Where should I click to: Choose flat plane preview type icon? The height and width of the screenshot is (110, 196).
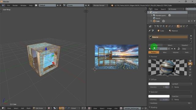point(190,61)
